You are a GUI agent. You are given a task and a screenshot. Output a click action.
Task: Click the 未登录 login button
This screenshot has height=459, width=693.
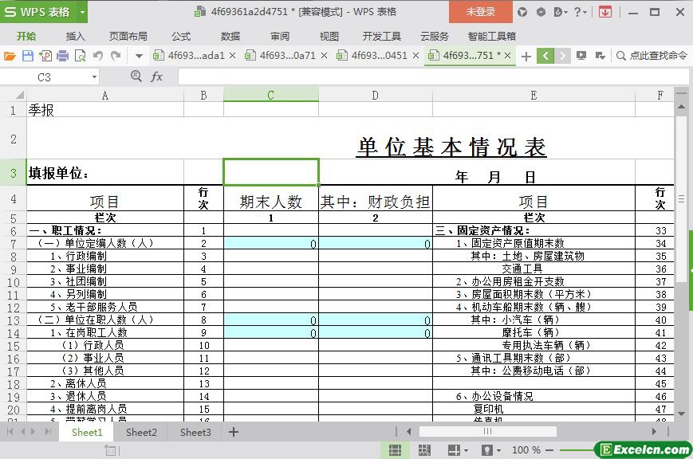tap(480, 12)
